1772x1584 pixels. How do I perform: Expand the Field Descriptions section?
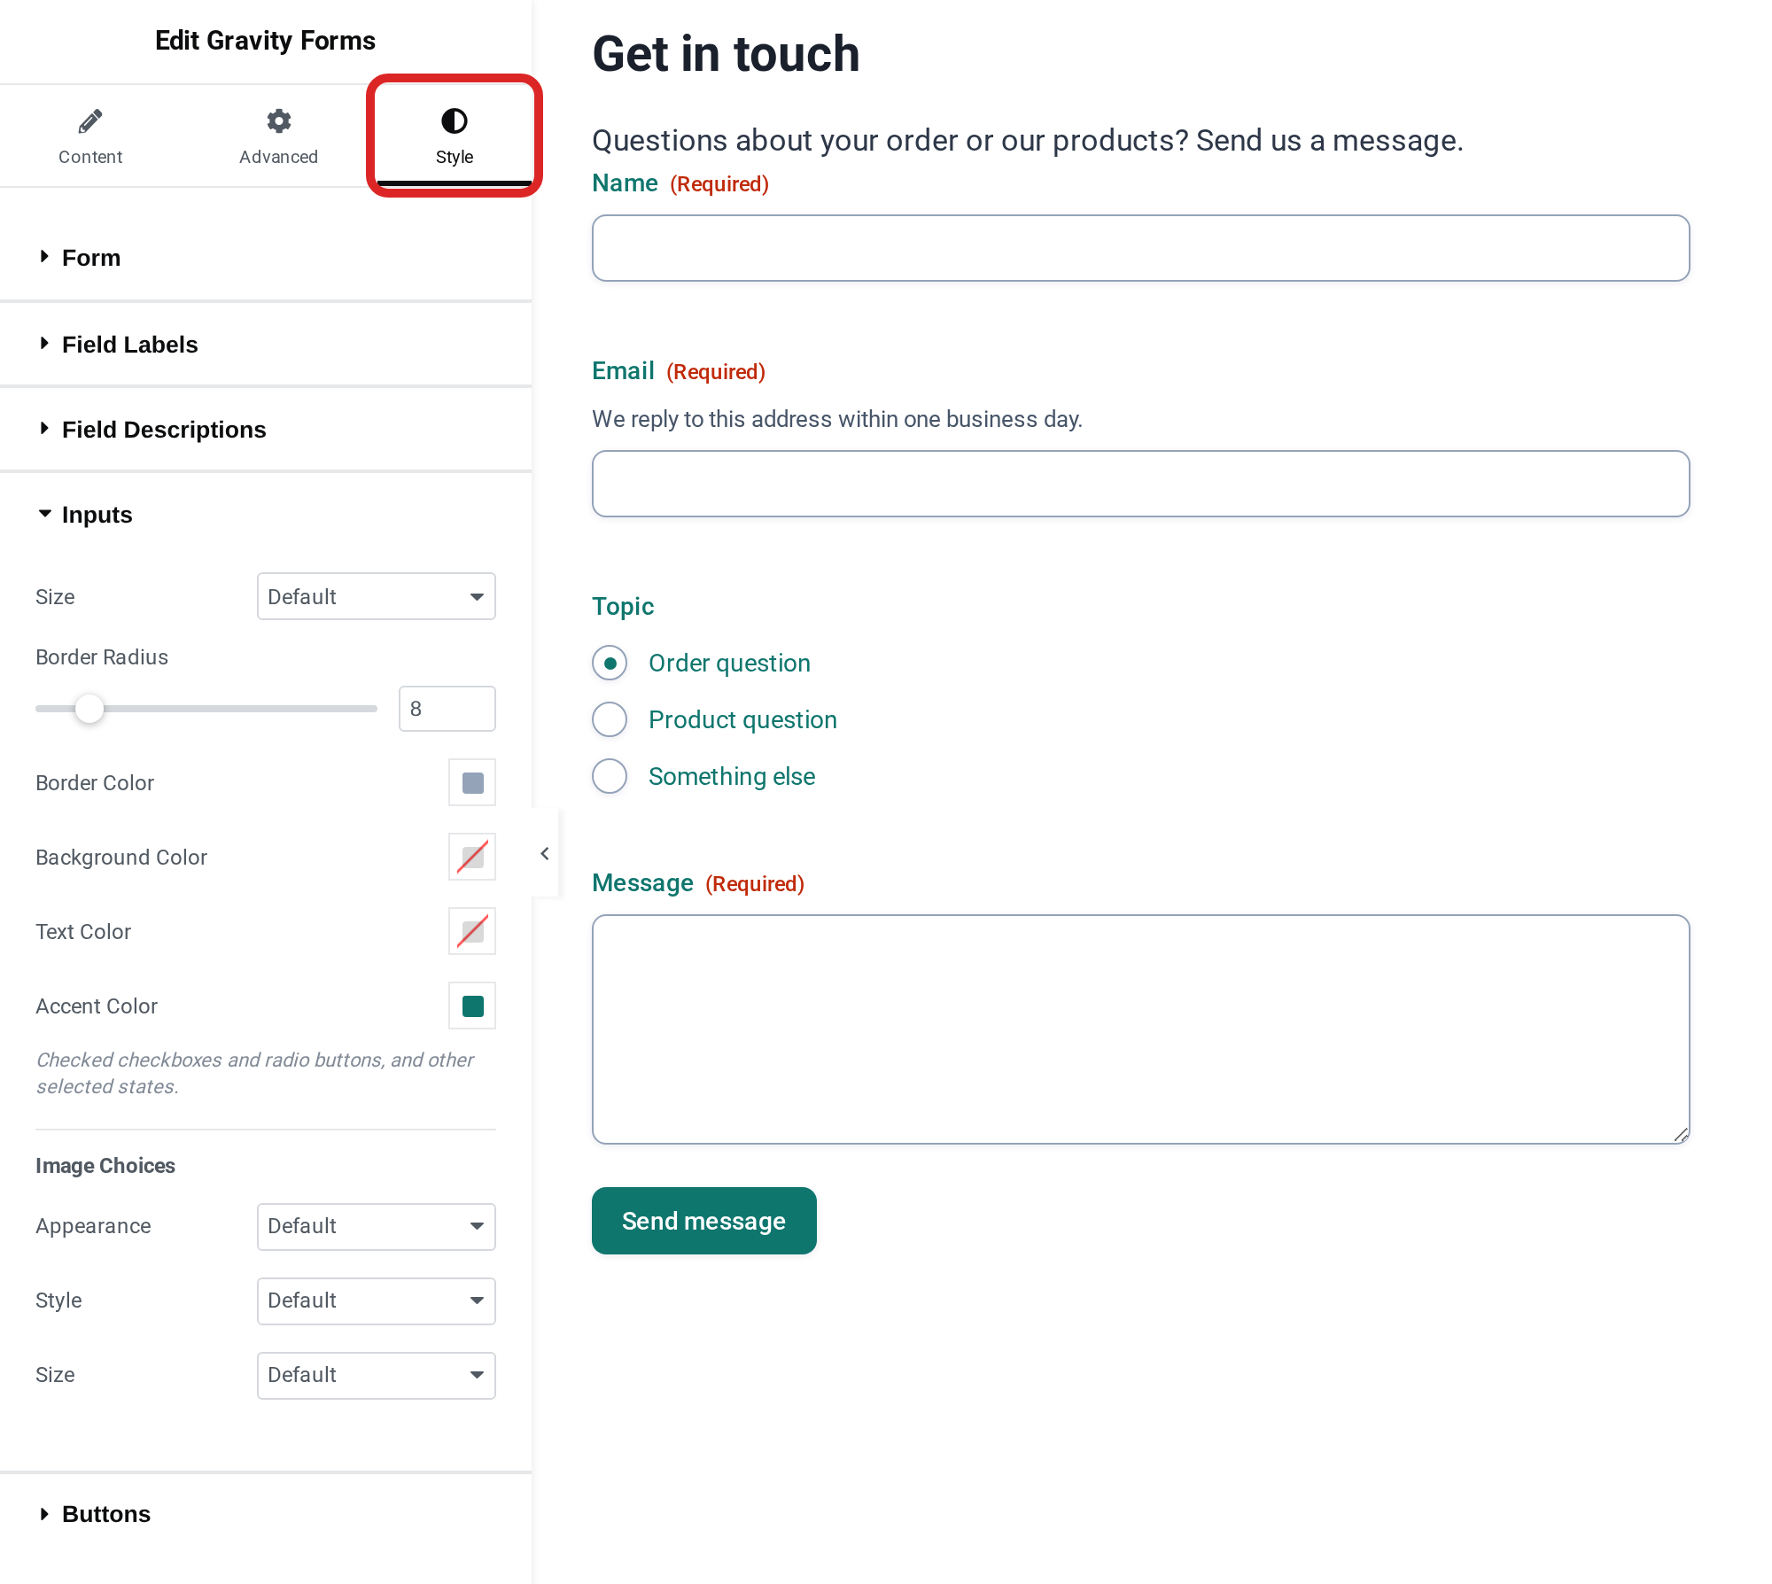266,430
